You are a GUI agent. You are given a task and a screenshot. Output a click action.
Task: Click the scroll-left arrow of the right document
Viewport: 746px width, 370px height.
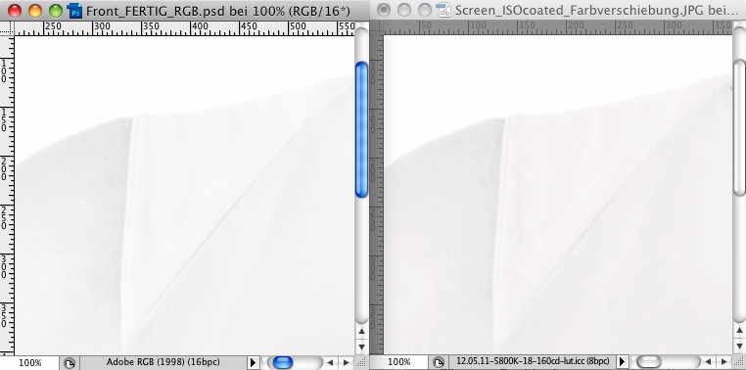click(x=709, y=362)
